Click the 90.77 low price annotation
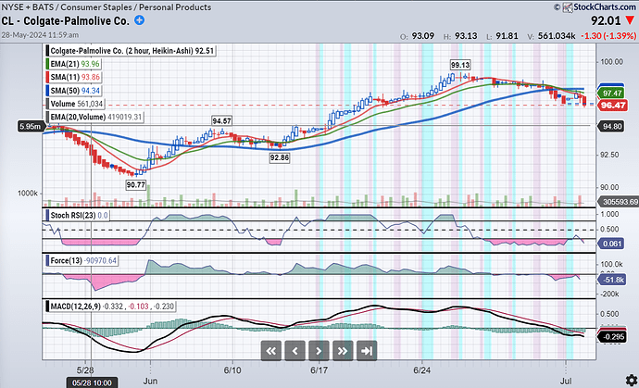The width and height of the screenshot is (639, 388). pyautogui.click(x=136, y=185)
